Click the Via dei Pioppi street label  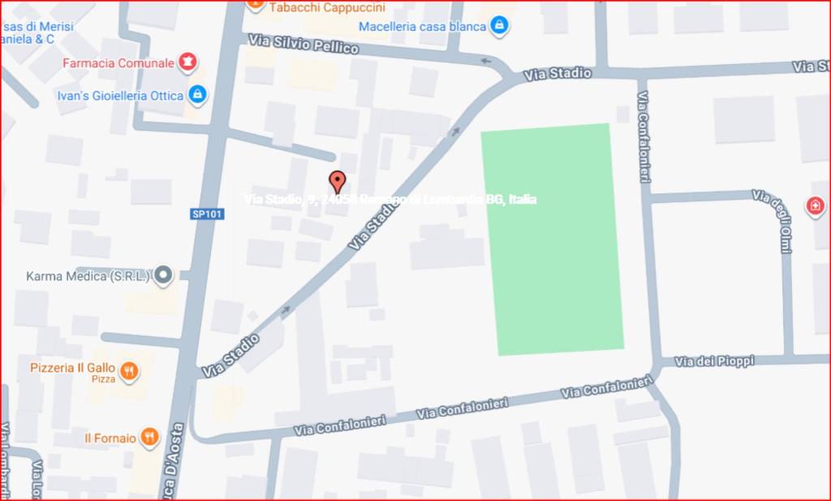[714, 361]
